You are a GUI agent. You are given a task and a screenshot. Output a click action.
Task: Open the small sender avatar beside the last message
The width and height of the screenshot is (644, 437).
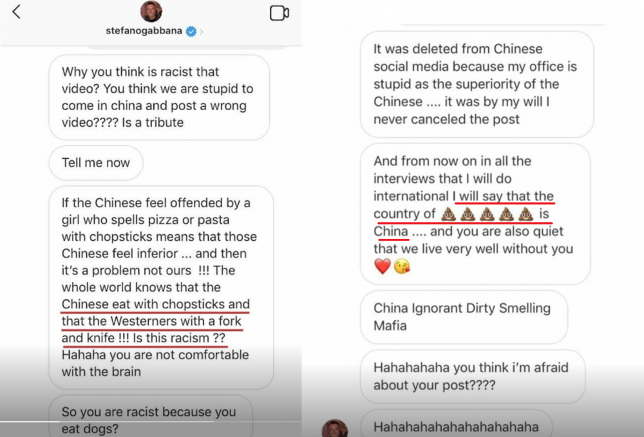pyautogui.click(x=335, y=429)
